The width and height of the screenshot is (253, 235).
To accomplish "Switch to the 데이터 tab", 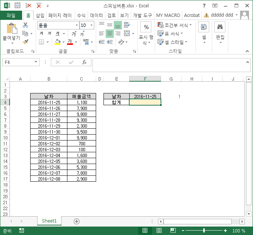I will click(x=96, y=15).
